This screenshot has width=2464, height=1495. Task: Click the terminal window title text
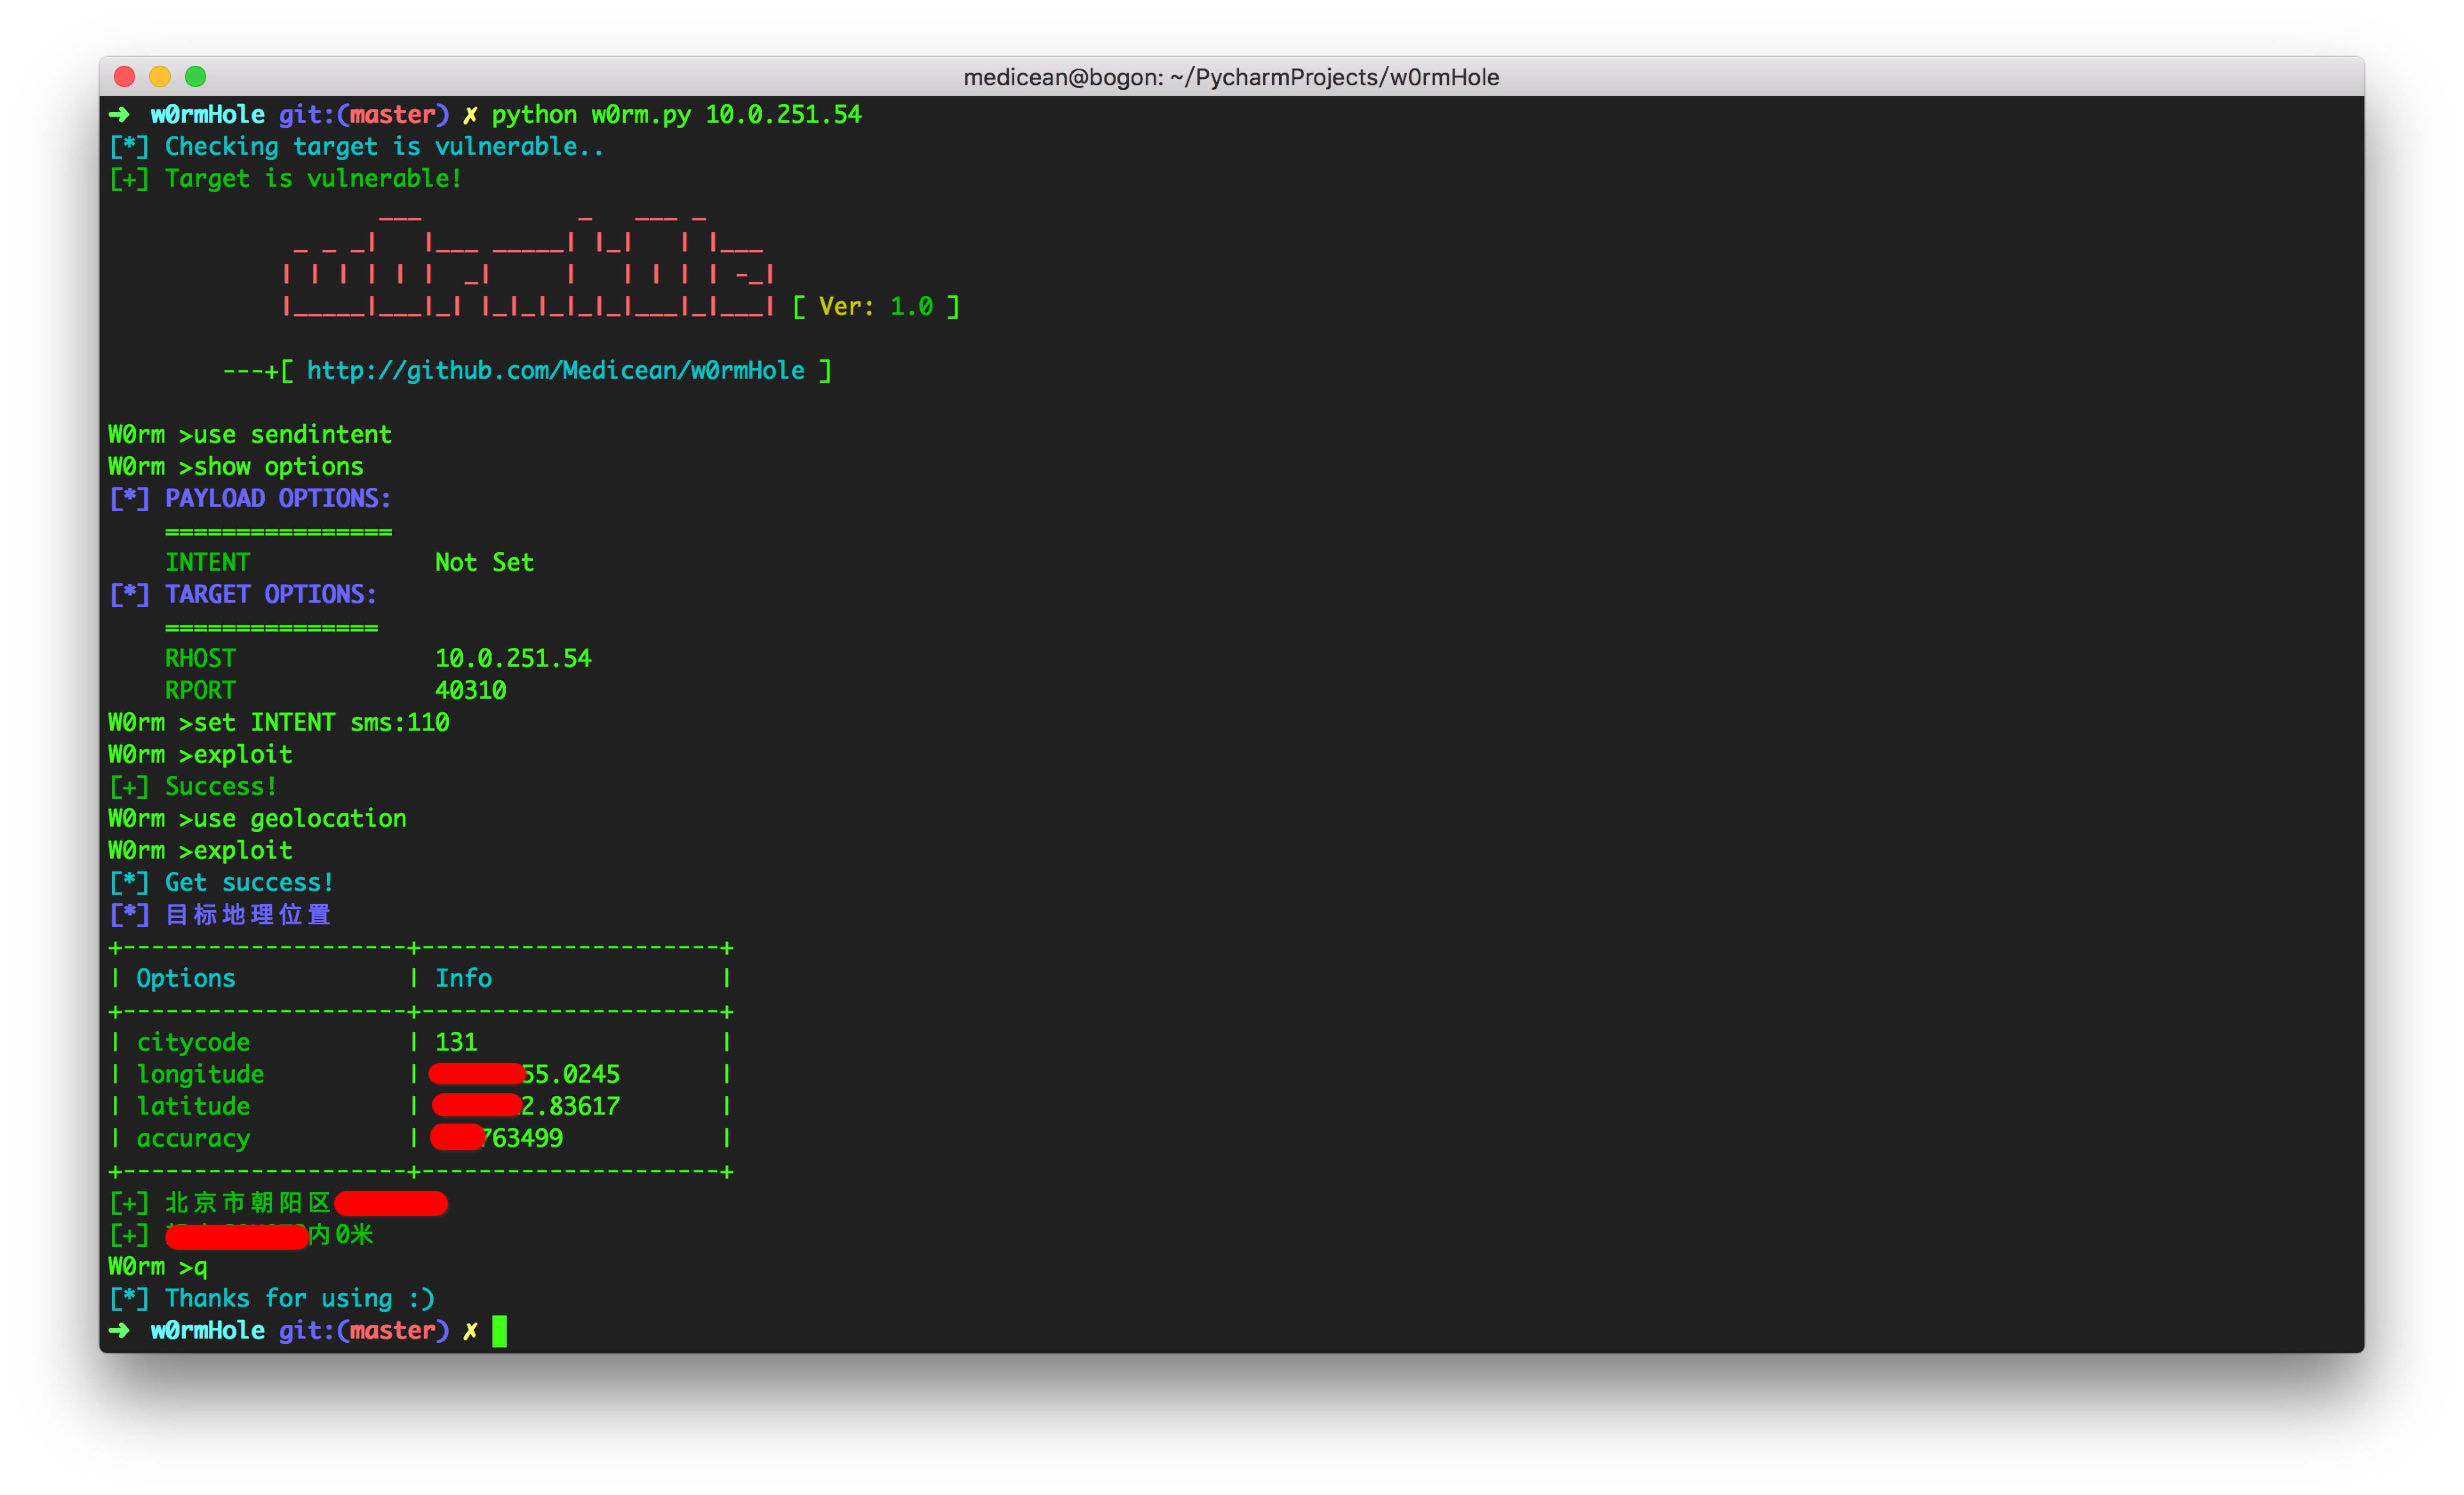pyautogui.click(x=1231, y=77)
